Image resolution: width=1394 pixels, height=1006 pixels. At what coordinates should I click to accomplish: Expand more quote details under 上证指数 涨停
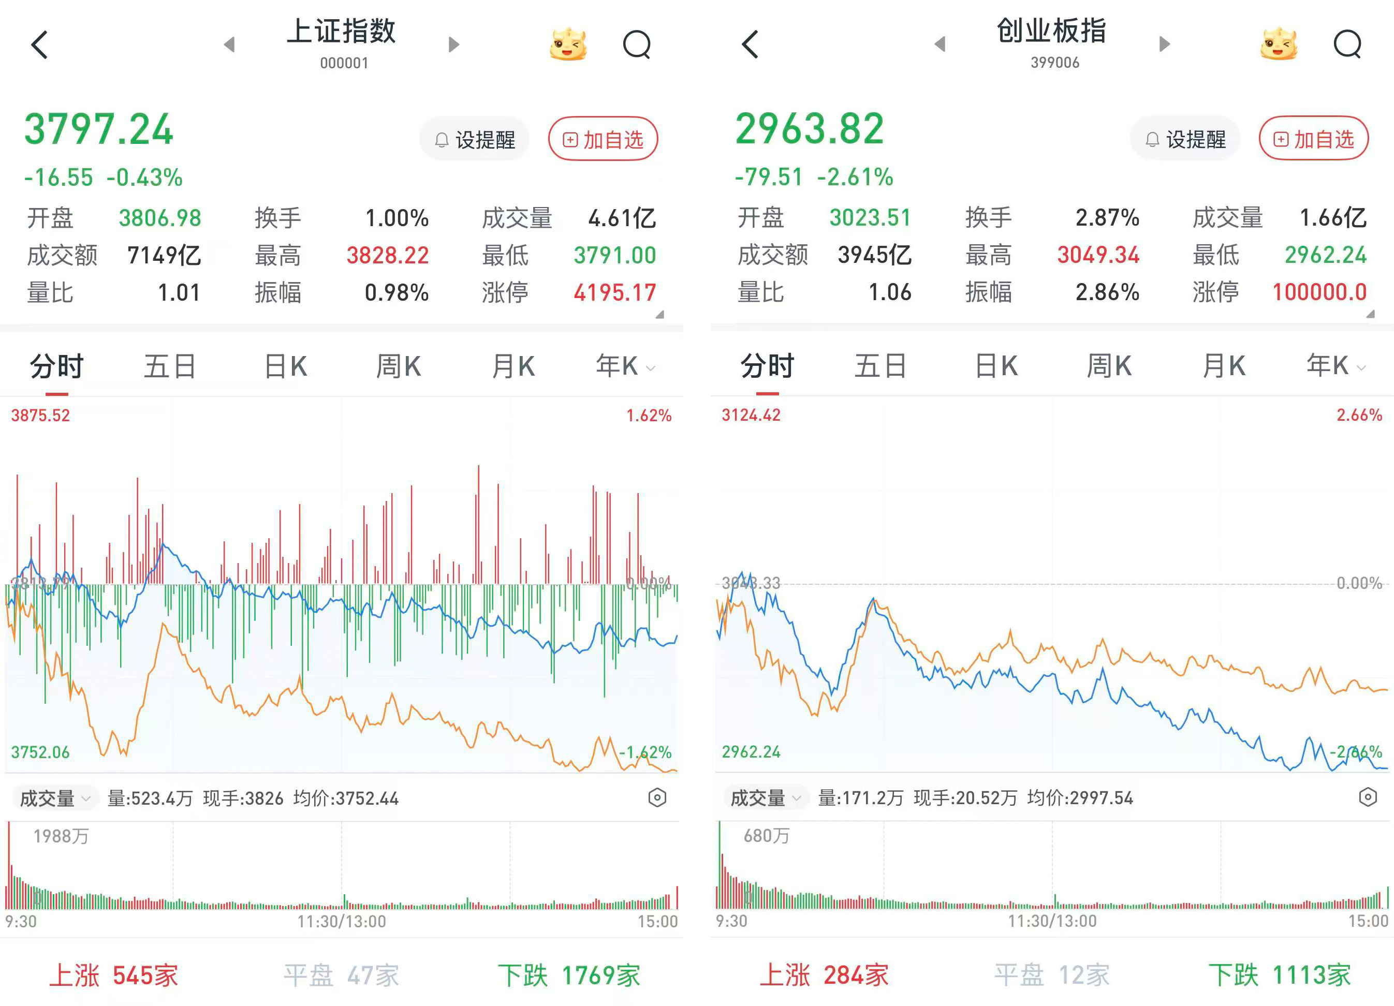click(660, 314)
